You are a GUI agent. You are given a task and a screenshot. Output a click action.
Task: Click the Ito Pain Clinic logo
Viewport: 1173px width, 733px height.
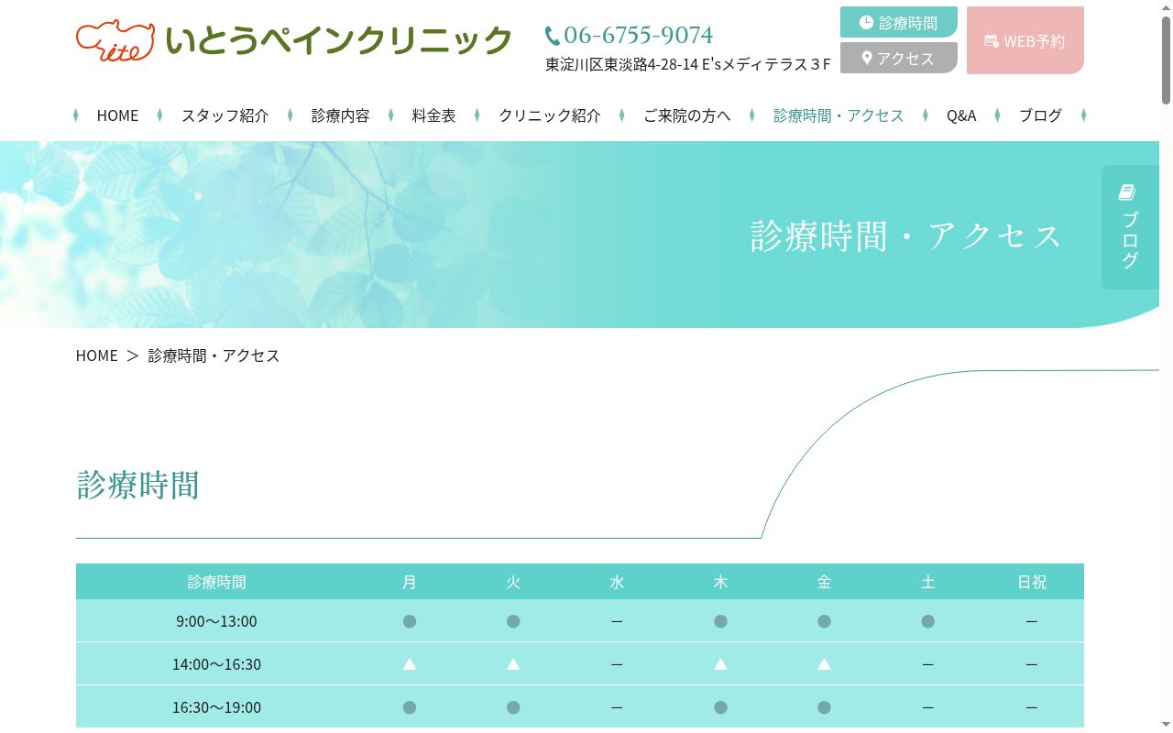pyautogui.click(x=293, y=40)
